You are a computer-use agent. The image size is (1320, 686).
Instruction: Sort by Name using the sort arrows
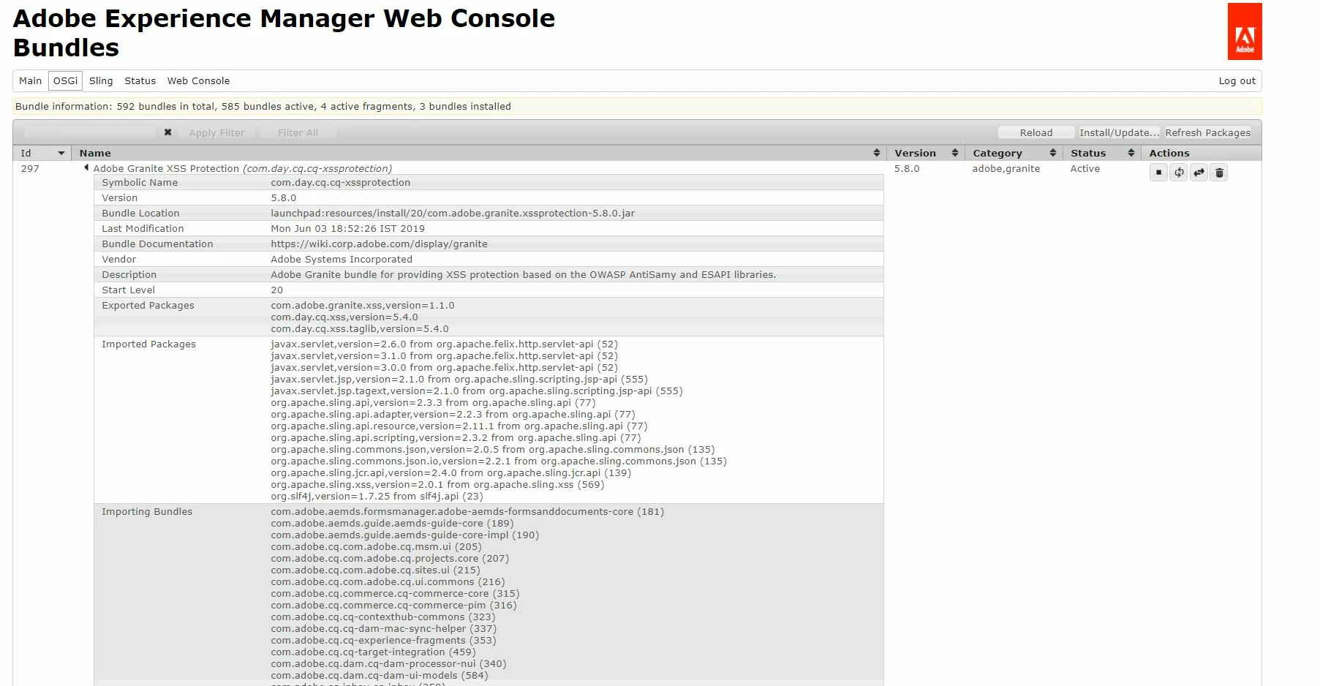click(876, 153)
